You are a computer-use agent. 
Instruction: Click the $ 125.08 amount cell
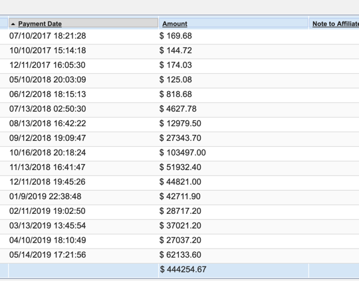pyautogui.click(x=176, y=80)
